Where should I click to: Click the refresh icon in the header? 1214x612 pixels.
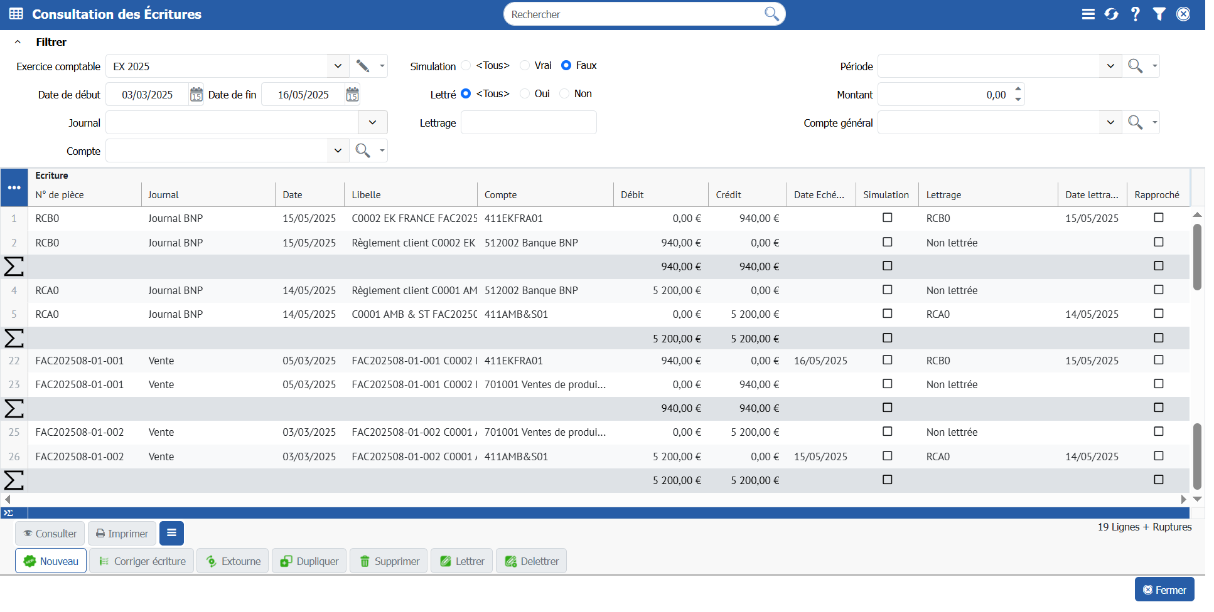pos(1111,14)
